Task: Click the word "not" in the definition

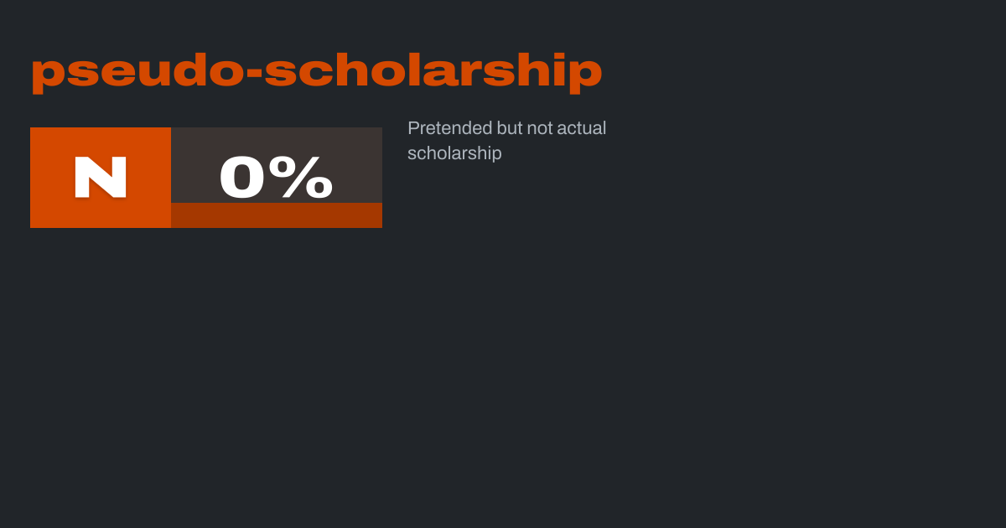Action: point(540,128)
